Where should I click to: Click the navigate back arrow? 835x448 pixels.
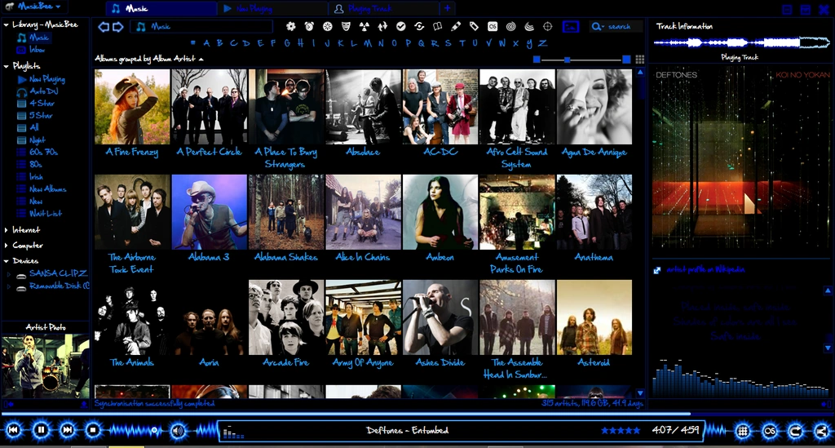point(104,27)
